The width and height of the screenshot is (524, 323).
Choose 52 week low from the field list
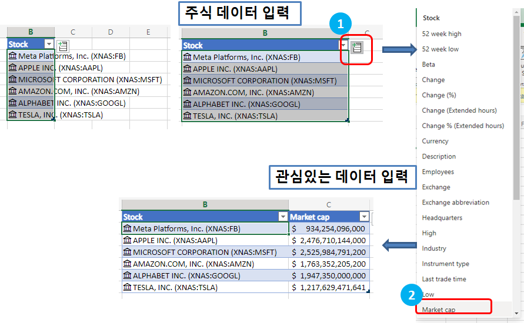(440, 49)
